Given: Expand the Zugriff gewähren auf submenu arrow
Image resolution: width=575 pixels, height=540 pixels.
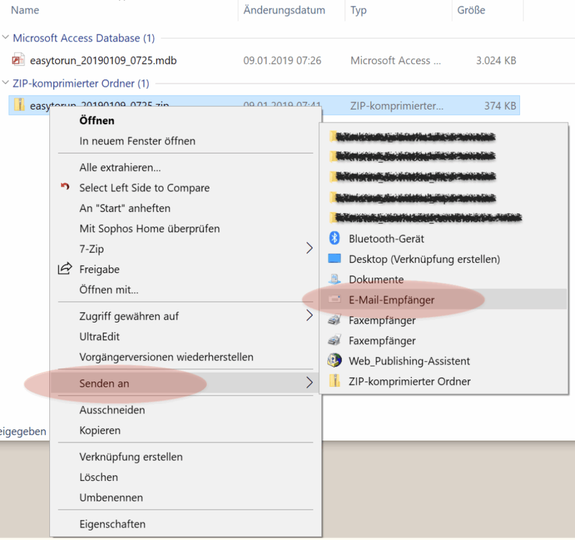Looking at the screenshot, I should pyautogui.click(x=309, y=316).
